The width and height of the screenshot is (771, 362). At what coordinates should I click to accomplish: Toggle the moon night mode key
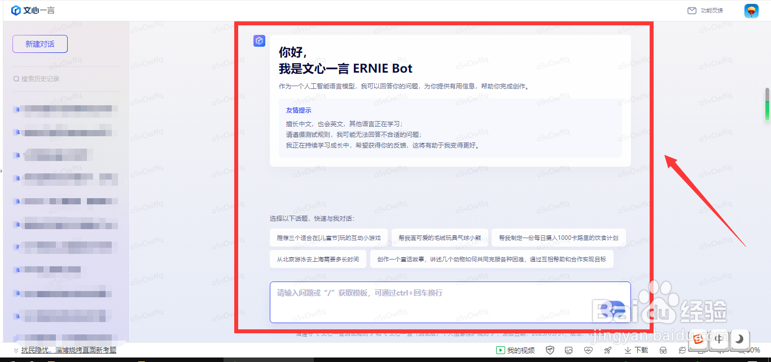[739, 338]
